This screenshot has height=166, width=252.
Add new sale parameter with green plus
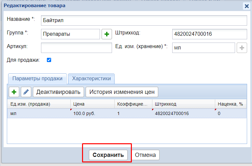(x=14, y=92)
